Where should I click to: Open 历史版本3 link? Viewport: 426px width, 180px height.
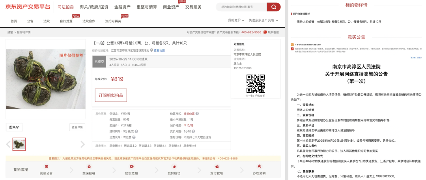[146, 146]
